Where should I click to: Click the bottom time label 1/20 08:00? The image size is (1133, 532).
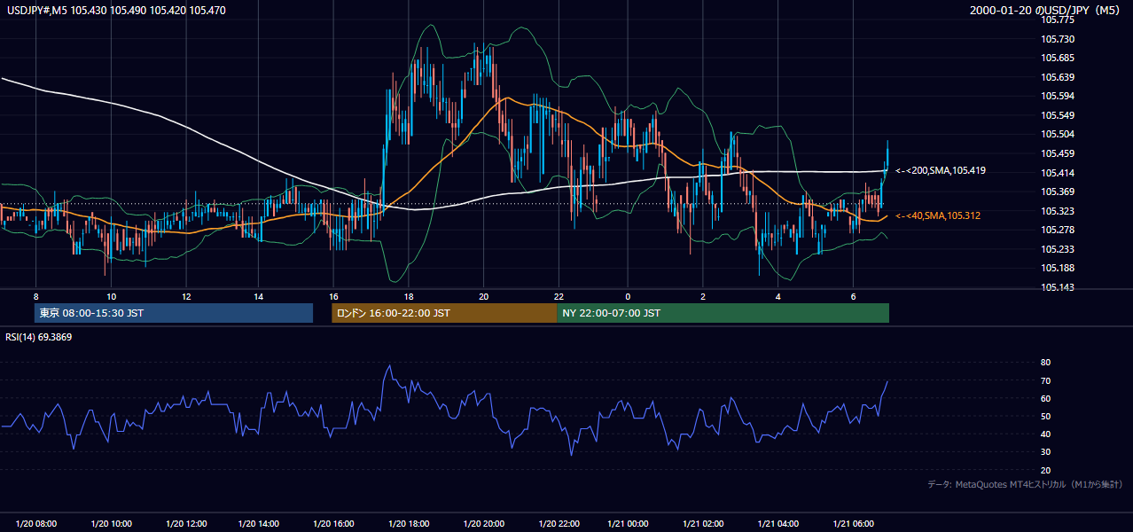point(36,523)
